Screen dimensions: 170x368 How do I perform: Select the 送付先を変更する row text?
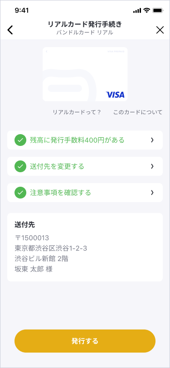[x=57, y=167]
